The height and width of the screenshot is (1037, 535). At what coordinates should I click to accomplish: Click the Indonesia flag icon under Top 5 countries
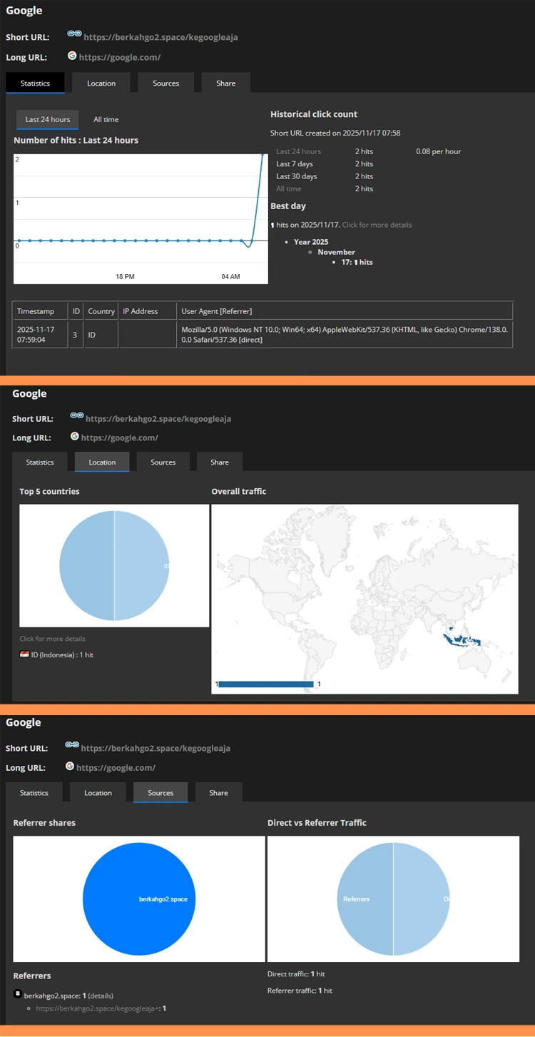click(24, 654)
